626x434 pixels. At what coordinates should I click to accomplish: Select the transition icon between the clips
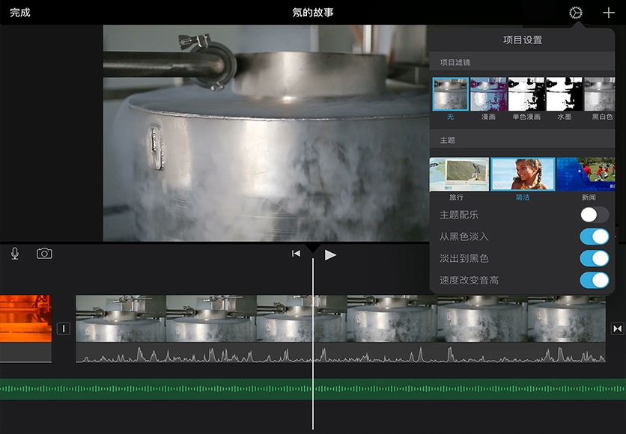[x=64, y=328]
